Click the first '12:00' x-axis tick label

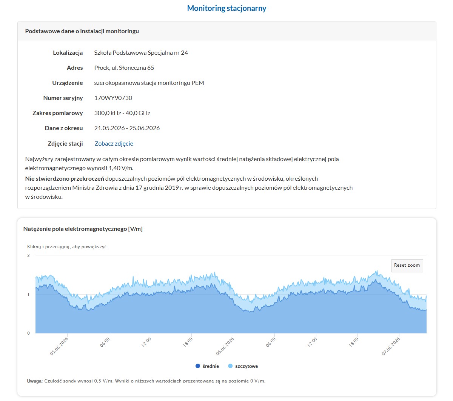coord(146,342)
